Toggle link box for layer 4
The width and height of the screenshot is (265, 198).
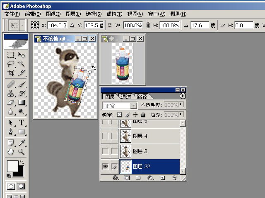(x=114, y=136)
